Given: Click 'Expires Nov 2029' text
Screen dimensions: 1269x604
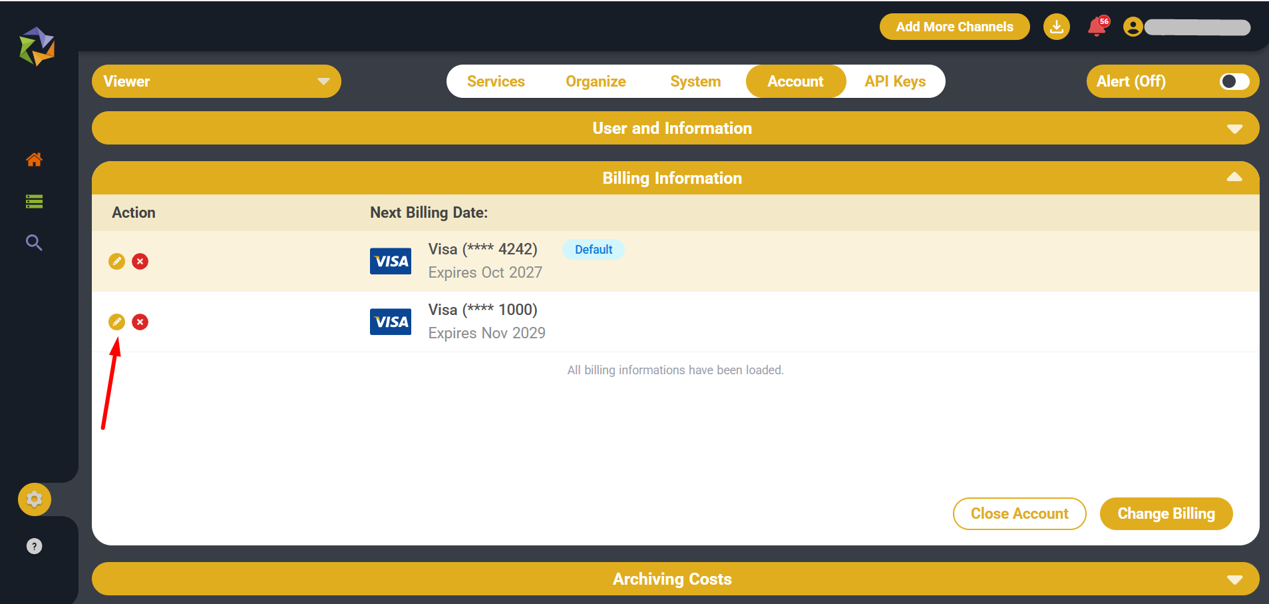Looking at the screenshot, I should coord(487,333).
